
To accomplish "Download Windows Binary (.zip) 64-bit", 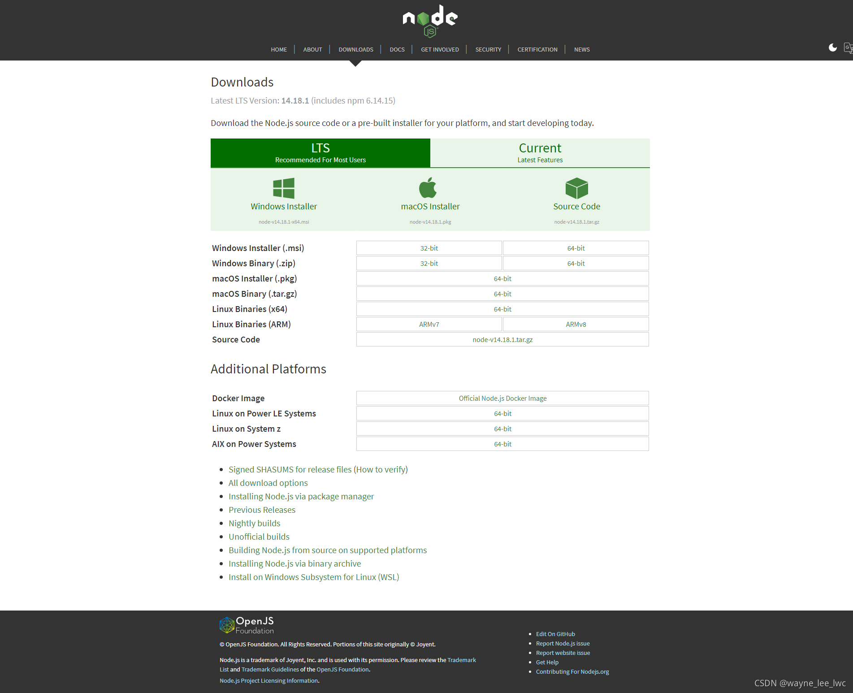I will coord(576,263).
